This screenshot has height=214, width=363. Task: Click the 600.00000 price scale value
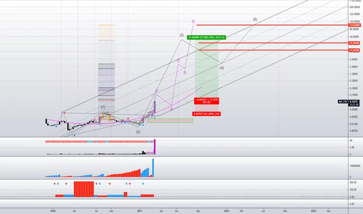click(354, 7)
